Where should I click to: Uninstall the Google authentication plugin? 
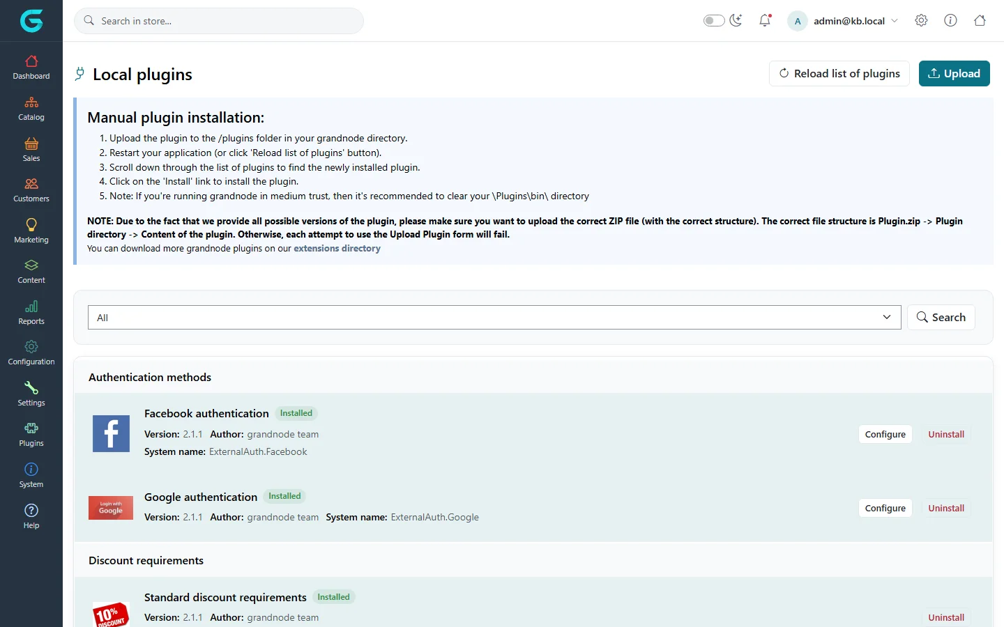coord(946,508)
